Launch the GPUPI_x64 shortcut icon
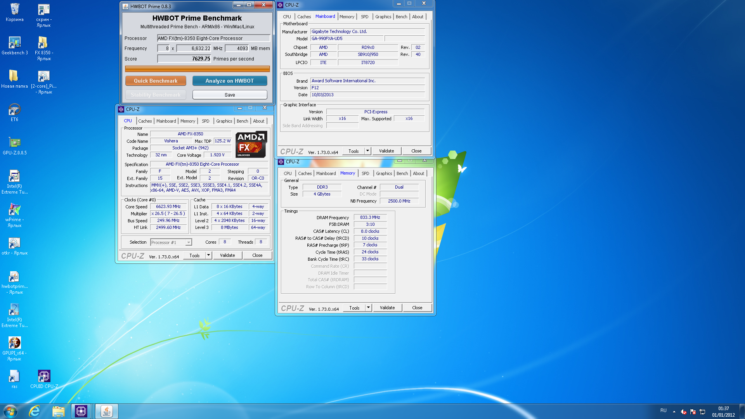 [14, 349]
